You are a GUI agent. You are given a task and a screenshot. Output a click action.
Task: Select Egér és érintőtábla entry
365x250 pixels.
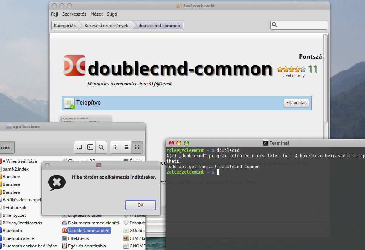[x=87, y=246]
